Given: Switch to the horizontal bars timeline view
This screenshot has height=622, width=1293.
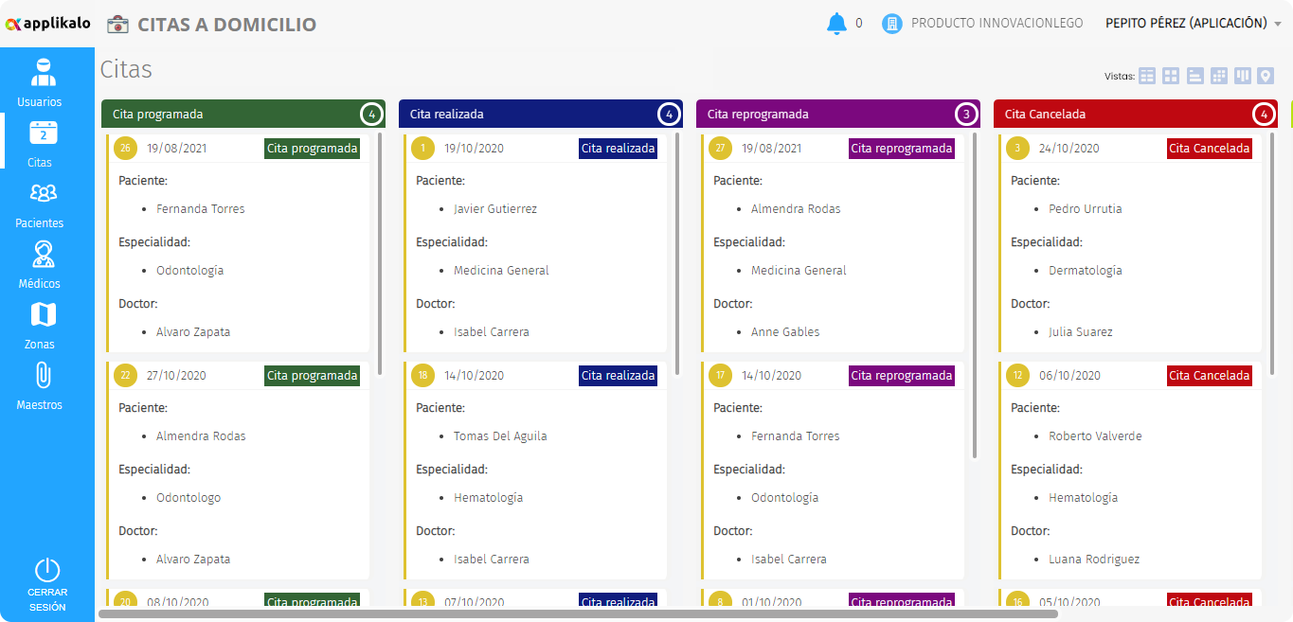Looking at the screenshot, I should tap(1195, 76).
